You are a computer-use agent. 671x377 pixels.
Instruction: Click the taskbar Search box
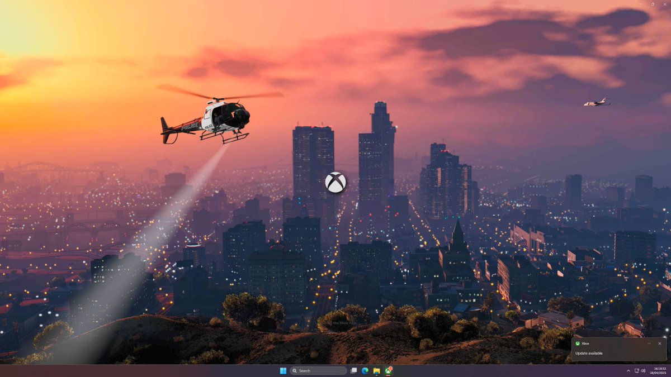(318, 371)
